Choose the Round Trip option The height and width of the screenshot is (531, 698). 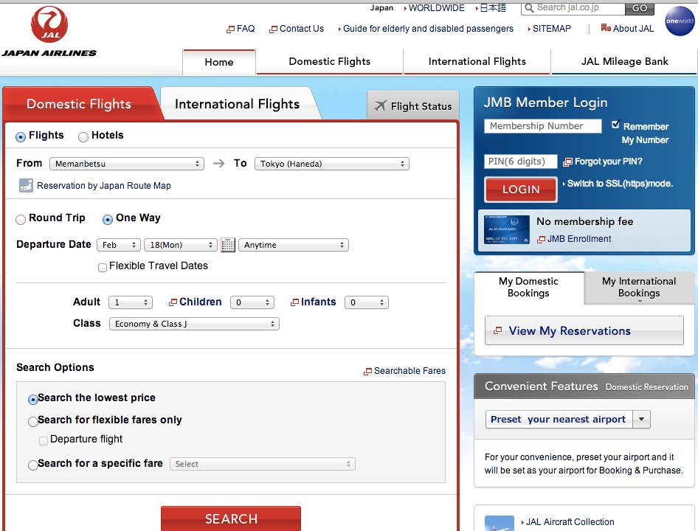pos(21,220)
